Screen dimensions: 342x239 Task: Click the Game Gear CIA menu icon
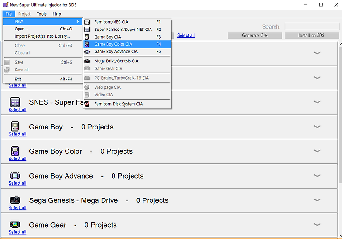(87, 69)
